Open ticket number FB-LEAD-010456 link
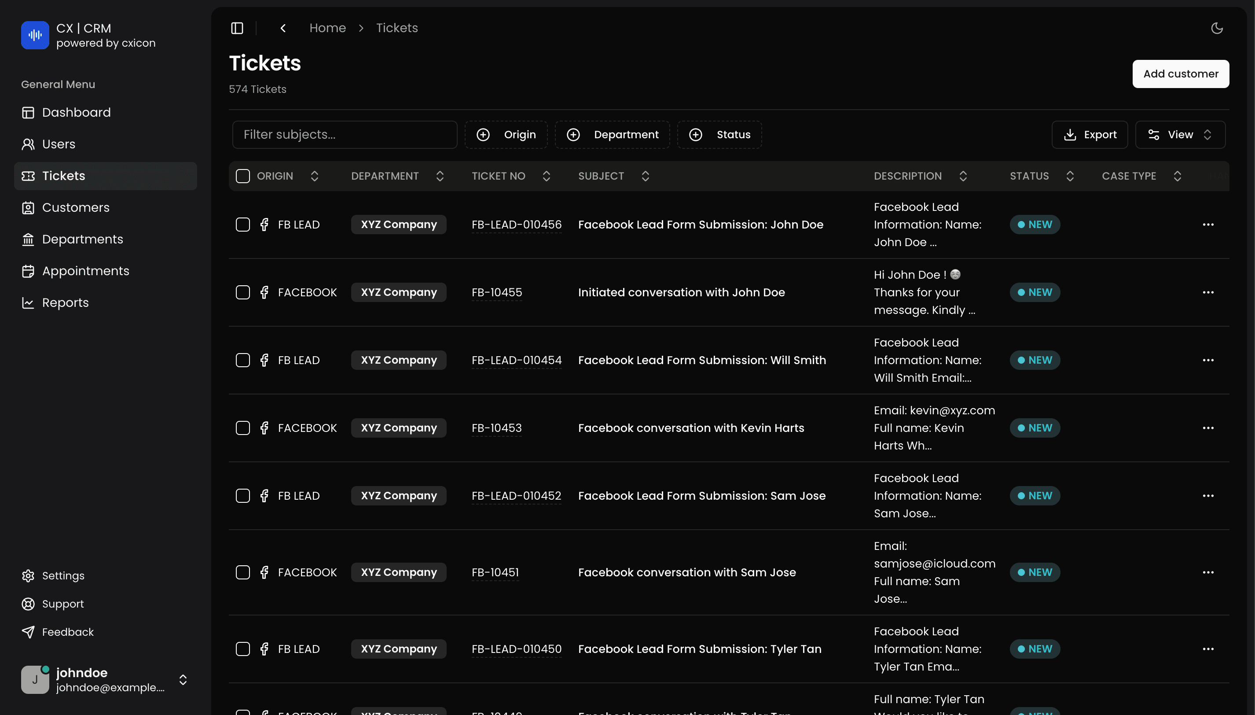This screenshot has width=1255, height=715. tap(516, 225)
